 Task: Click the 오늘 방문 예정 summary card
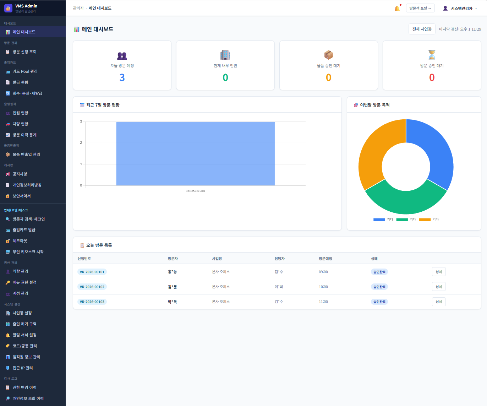(122, 65)
